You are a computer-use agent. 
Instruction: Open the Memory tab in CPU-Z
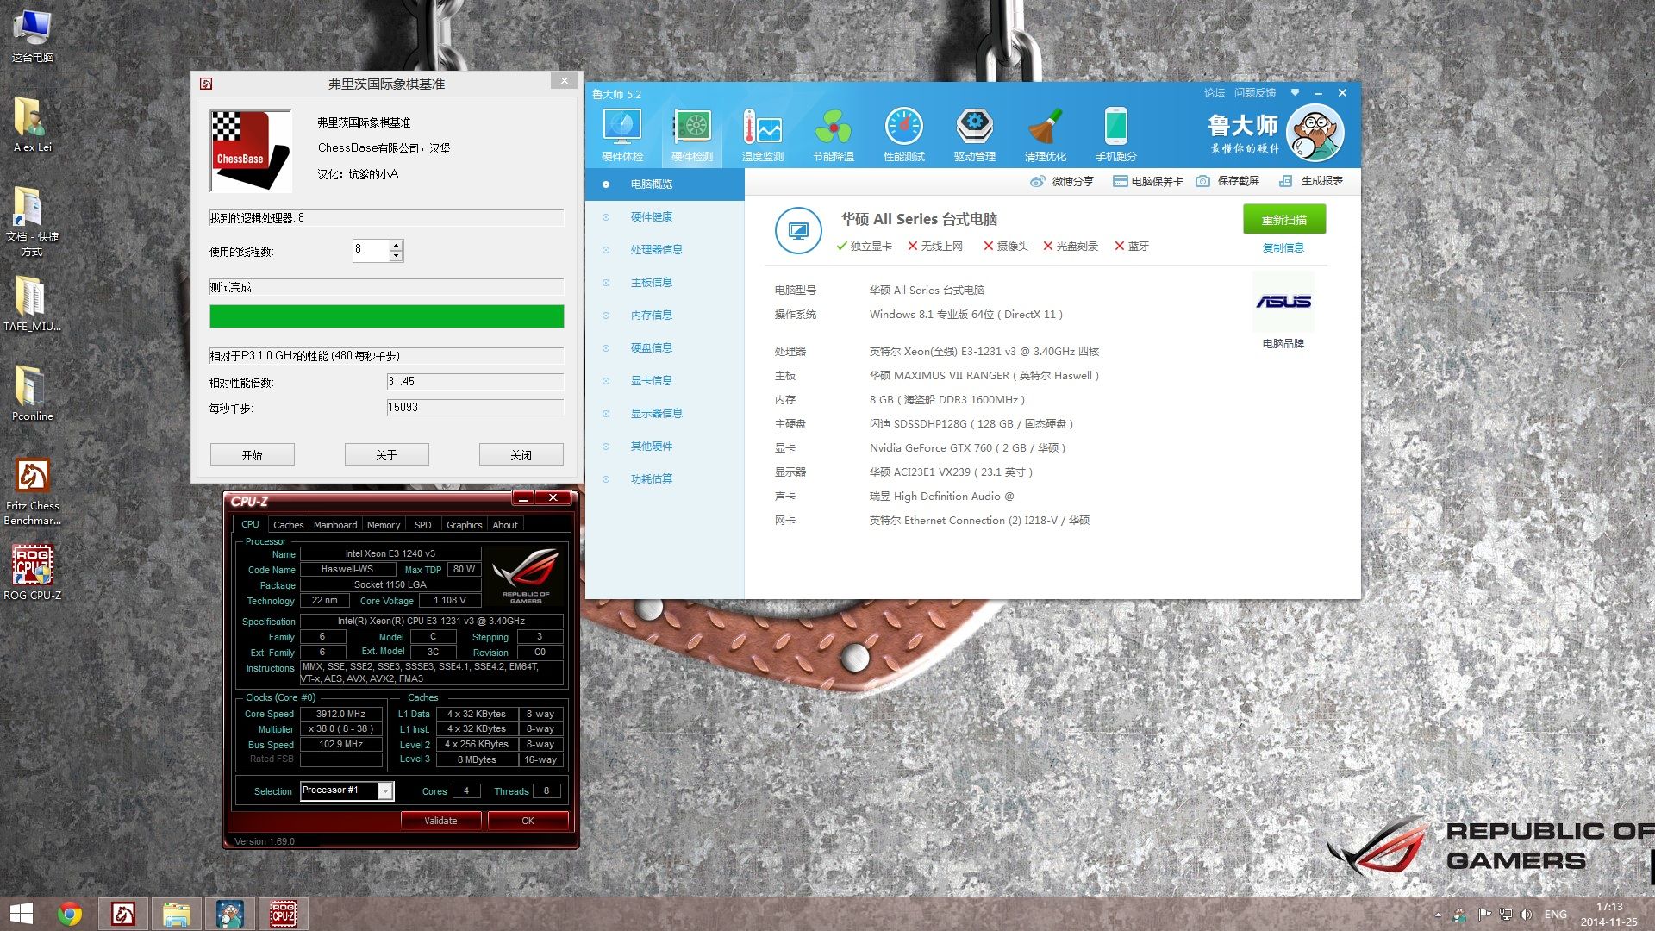[x=383, y=524]
